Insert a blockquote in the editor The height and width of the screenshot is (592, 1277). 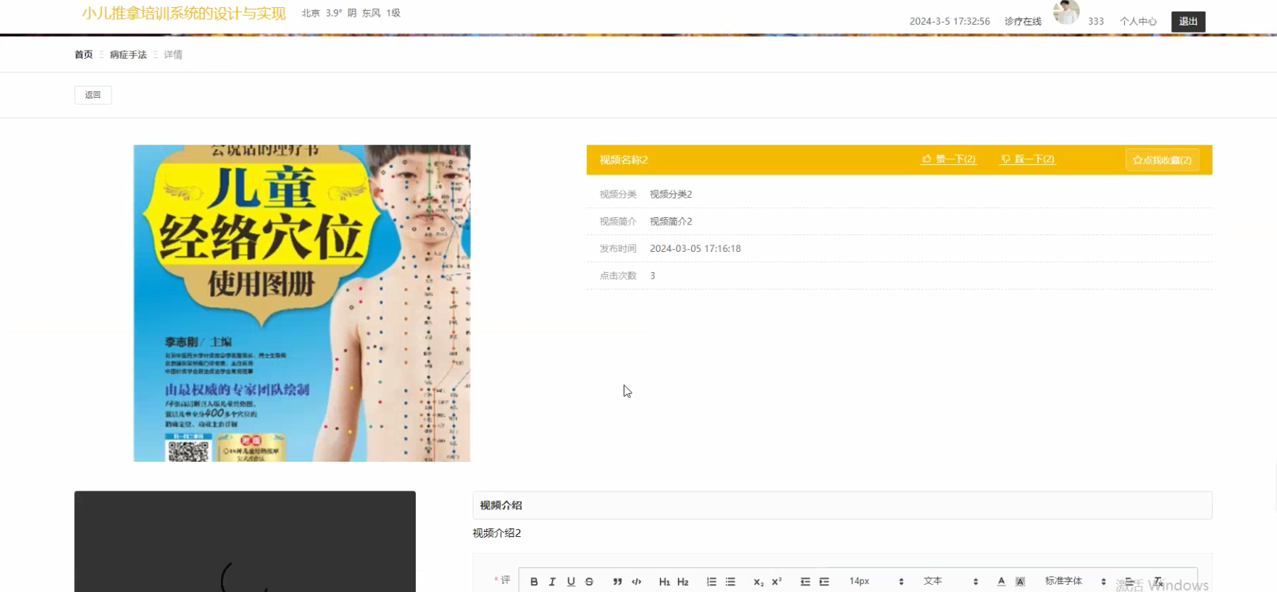pos(617,581)
